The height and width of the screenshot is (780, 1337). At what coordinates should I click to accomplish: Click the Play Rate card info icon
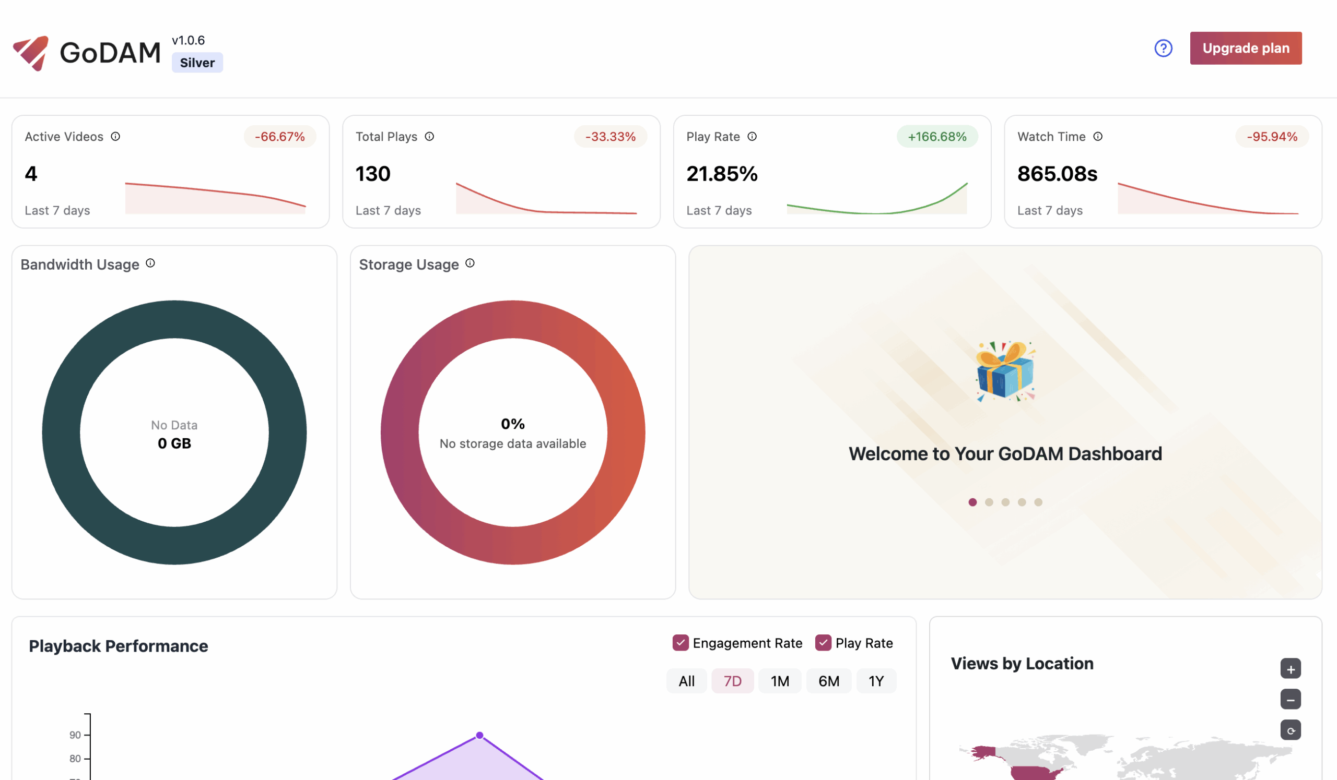click(x=753, y=137)
